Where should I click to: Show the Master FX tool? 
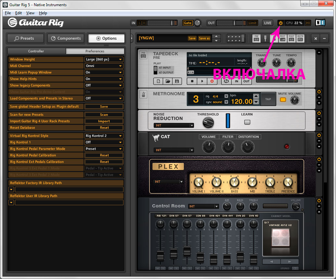point(300,38)
